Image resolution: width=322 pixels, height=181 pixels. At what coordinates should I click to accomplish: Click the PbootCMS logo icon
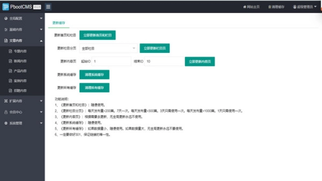(x=6, y=7)
